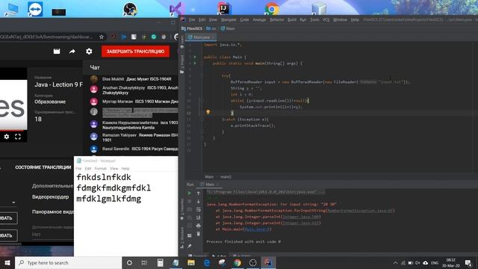Viewport: 478px width, 269px height.
Task: Click the up arrow in Run console toolbar
Action: click(x=199, y=193)
